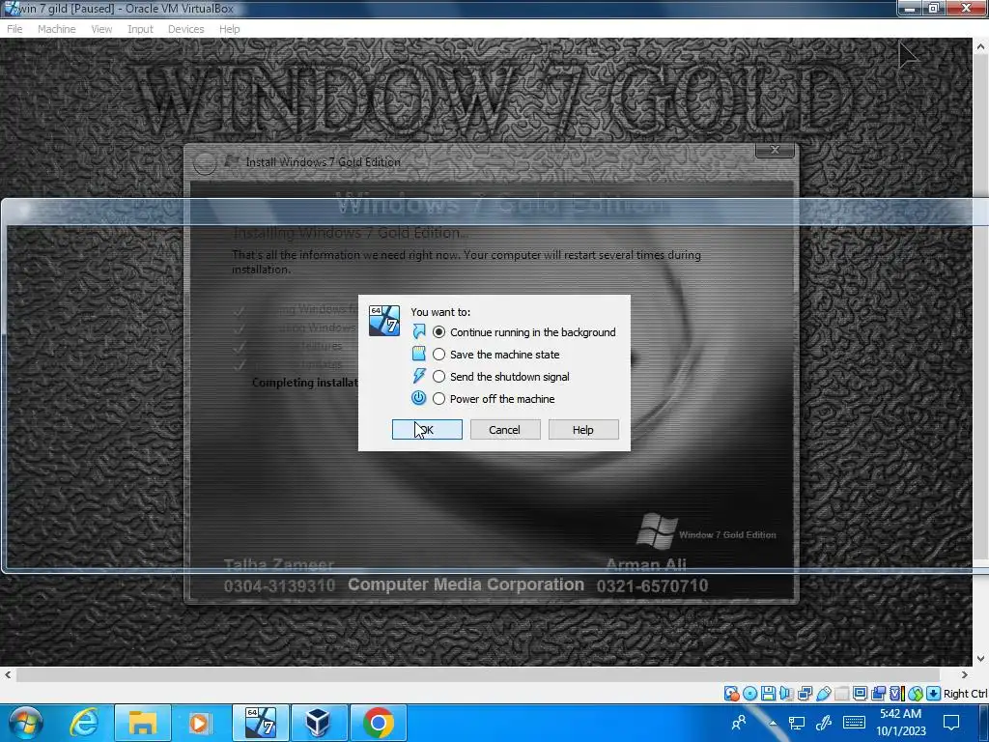This screenshot has width=989, height=742.
Task: Switch to the running VM taskbar button
Action: pos(261,723)
